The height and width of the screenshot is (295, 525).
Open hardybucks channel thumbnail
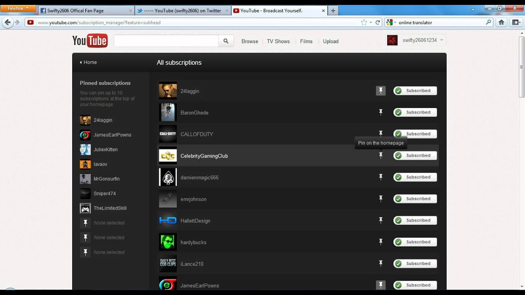(168, 242)
